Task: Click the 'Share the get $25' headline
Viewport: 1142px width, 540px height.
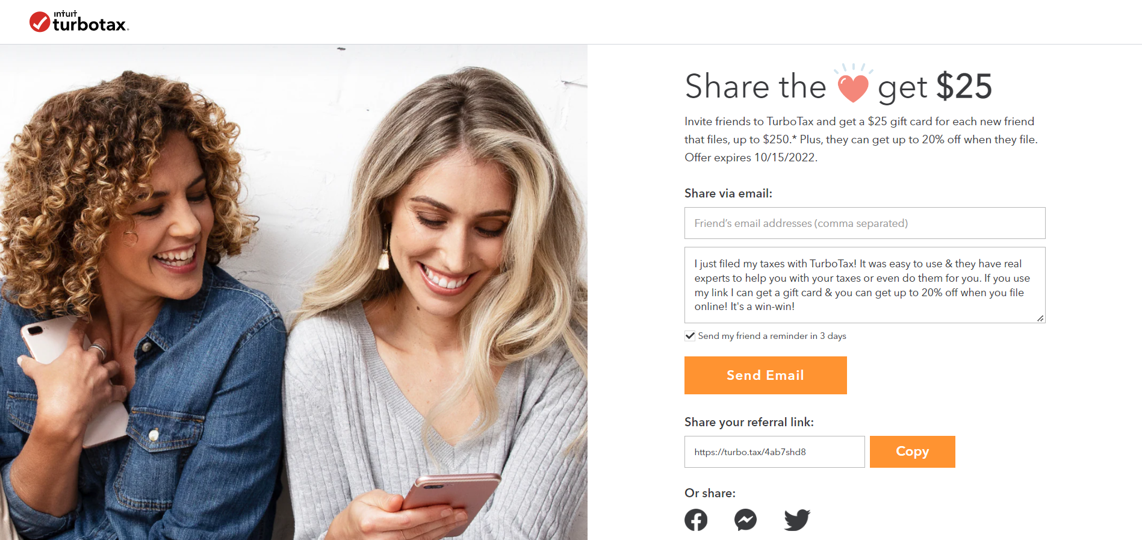Action: [x=839, y=85]
